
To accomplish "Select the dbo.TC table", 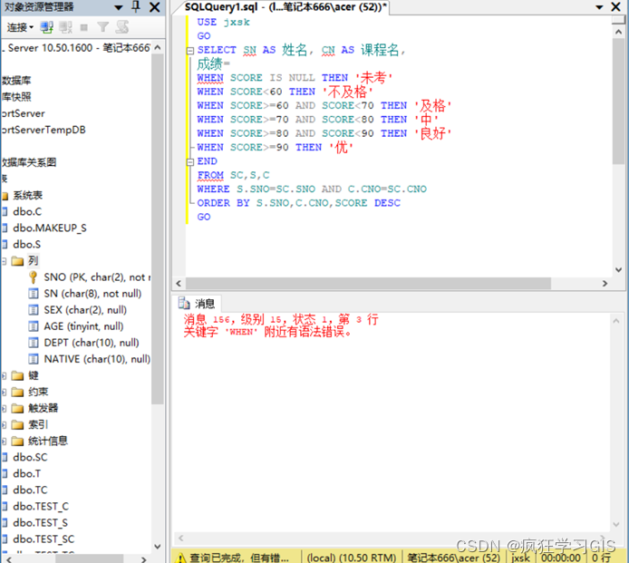I will 30,490.
